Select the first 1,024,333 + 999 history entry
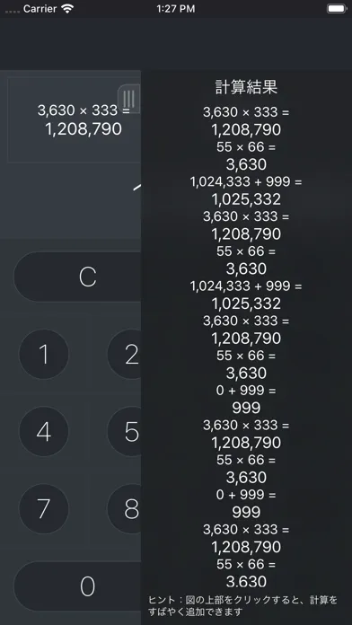The height and width of the screenshot is (625, 352). click(x=246, y=181)
